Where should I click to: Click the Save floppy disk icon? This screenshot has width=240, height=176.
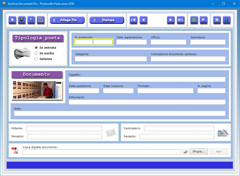[22, 20]
